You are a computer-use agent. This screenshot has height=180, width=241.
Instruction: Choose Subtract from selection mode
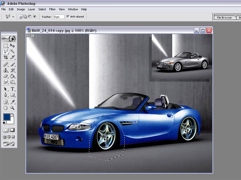(x=30, y=17)
